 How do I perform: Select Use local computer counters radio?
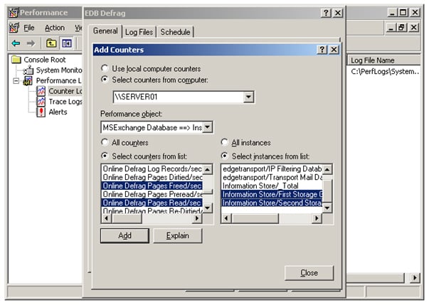pyautogui.click(x=105, y=68)
